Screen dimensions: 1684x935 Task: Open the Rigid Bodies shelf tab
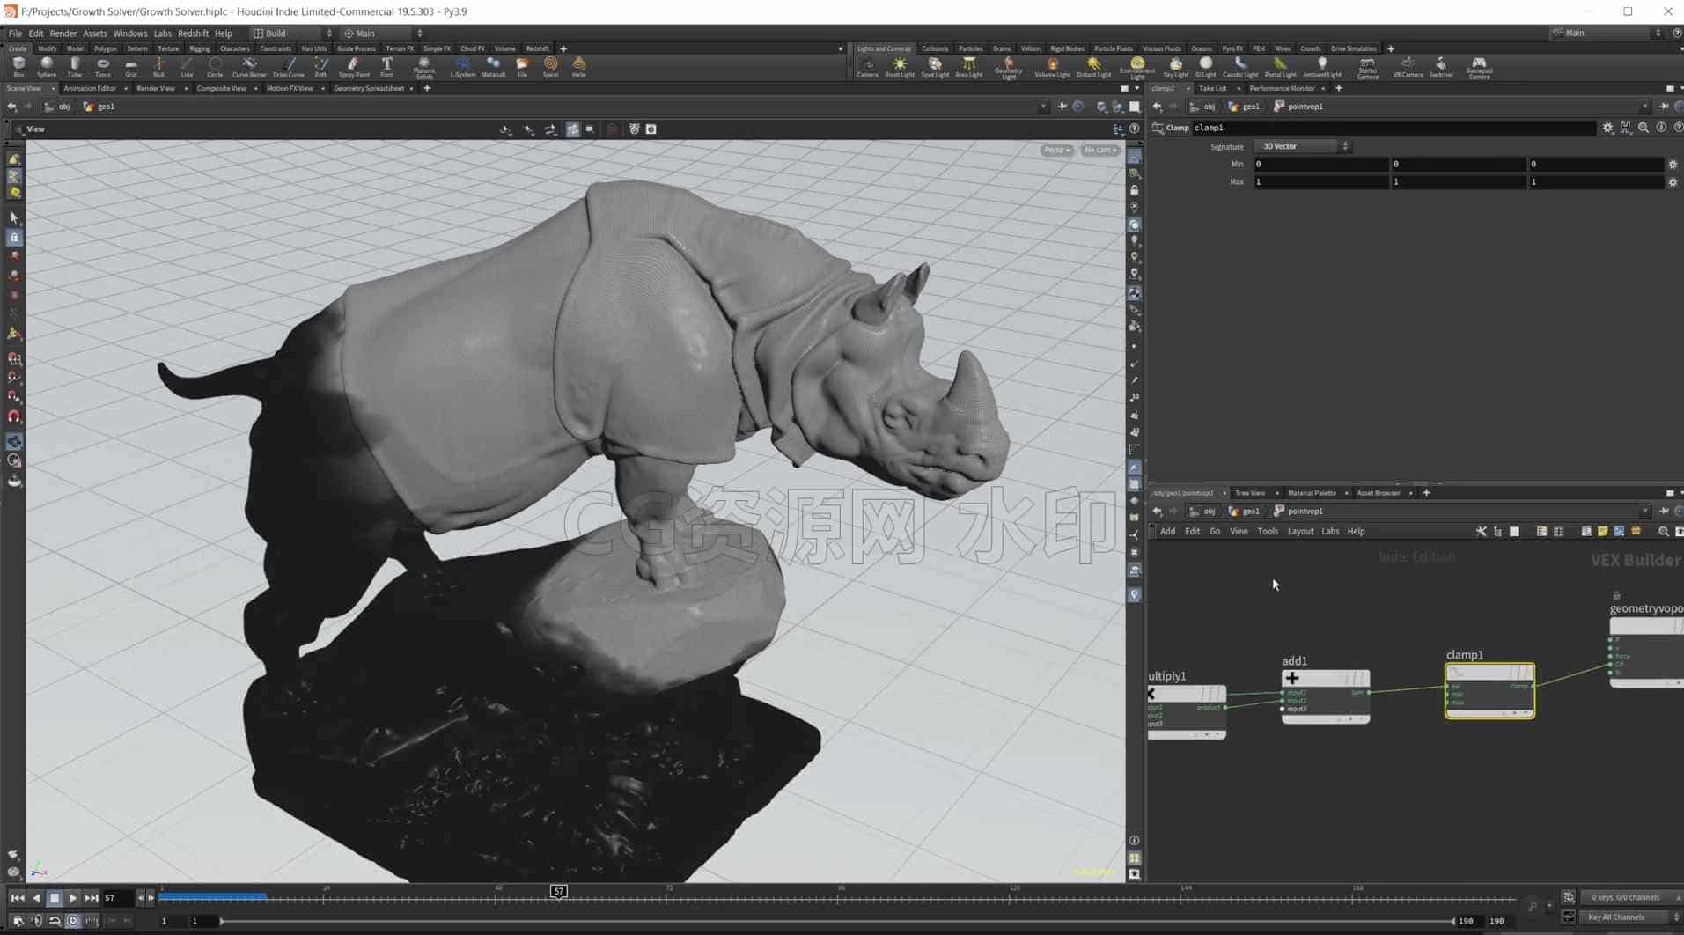[x=1067, y=48]
